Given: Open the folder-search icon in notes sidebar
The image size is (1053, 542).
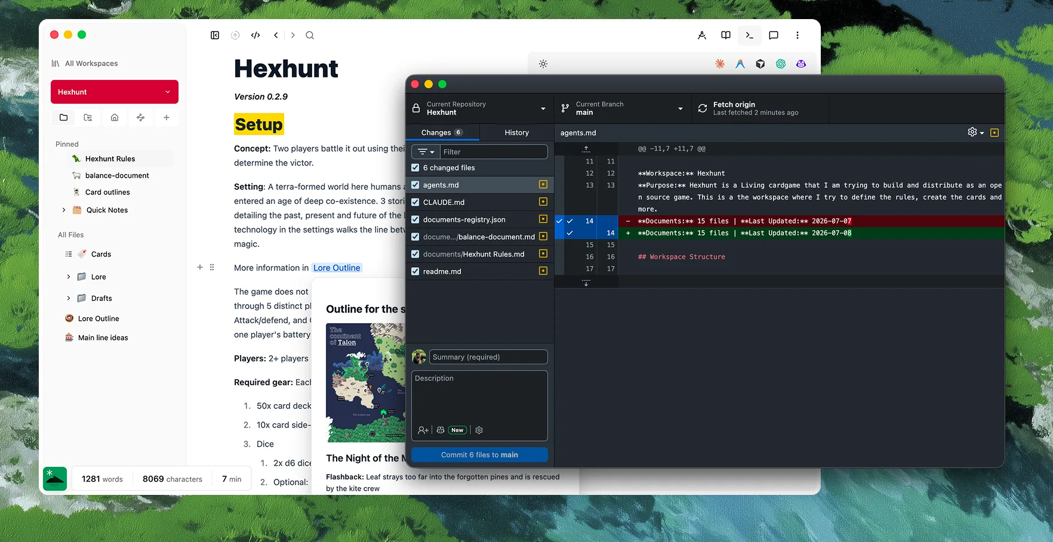Looking at the screenshot, I should coord(88,117).
